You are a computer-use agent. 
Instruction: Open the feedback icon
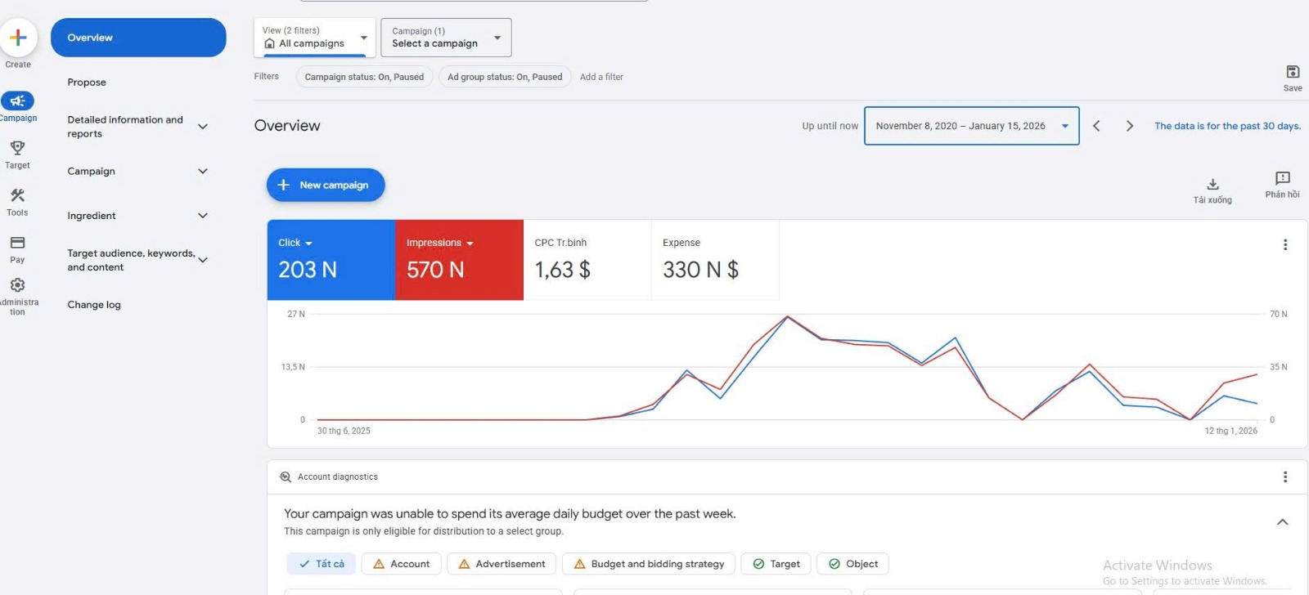point(1282,179)
